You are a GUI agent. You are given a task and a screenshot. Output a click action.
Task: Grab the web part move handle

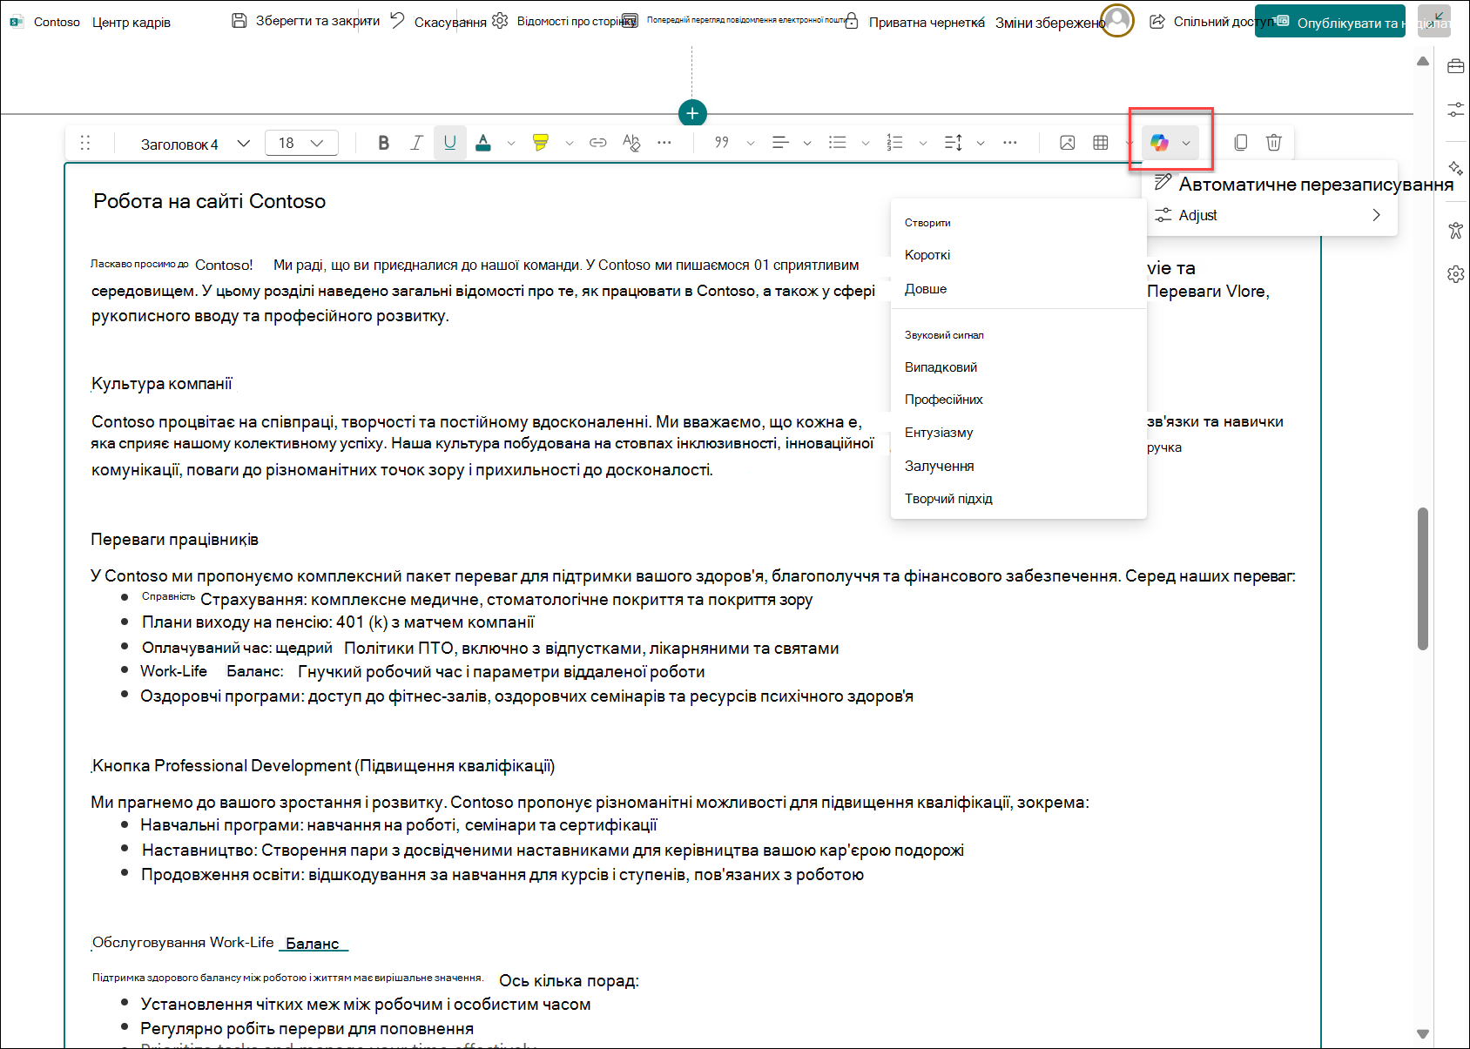tap(85, 143)
